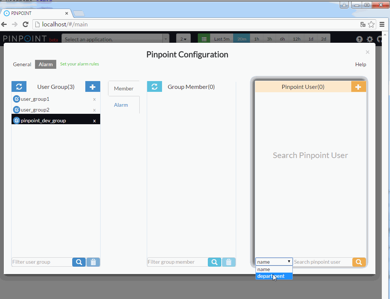Clear group member filter with trash icon
Screen dimensions: 390x299
point(229,262)
